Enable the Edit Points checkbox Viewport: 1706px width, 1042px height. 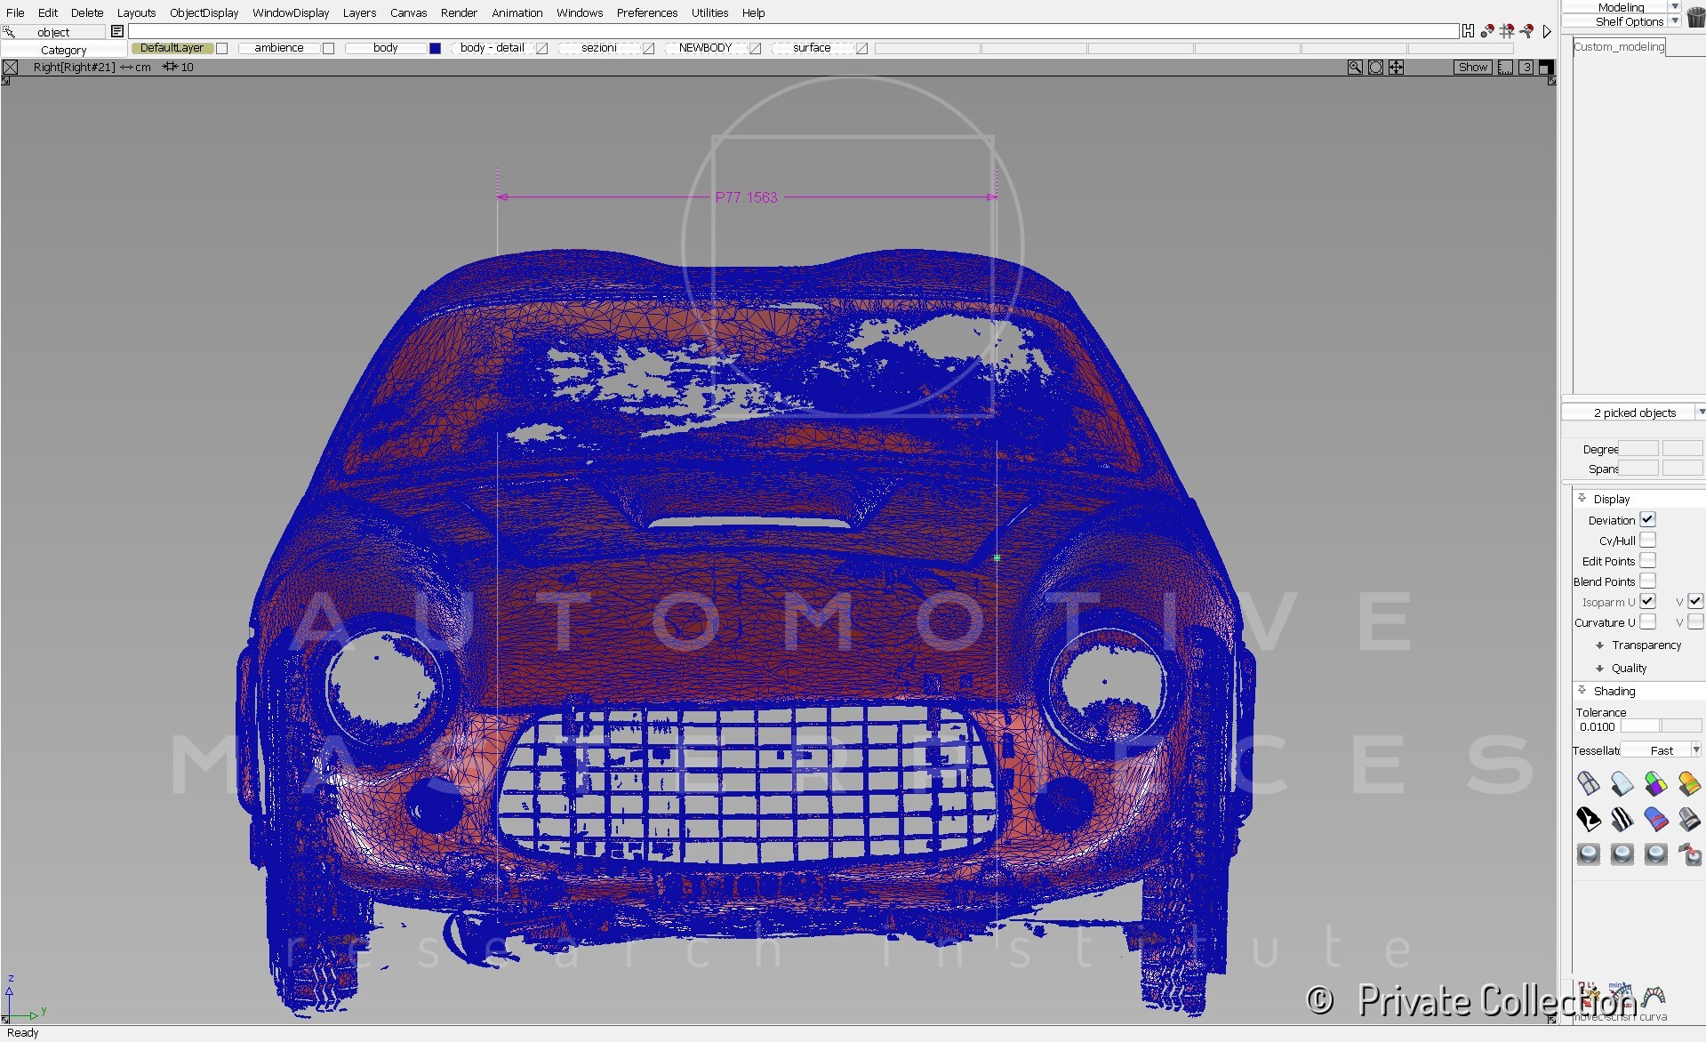point(1647,561)
